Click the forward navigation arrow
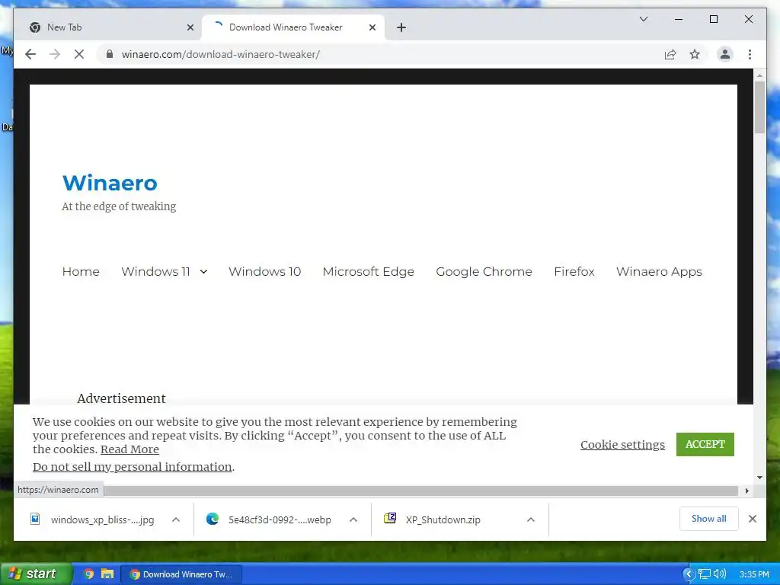 (55, 54)
